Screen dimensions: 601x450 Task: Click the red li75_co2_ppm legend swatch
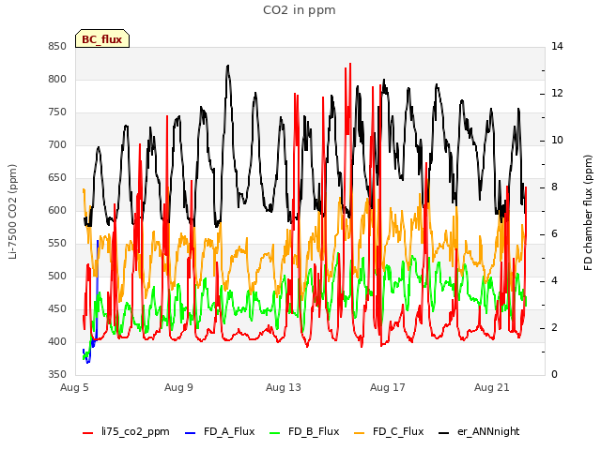click(x=87, y=433)
